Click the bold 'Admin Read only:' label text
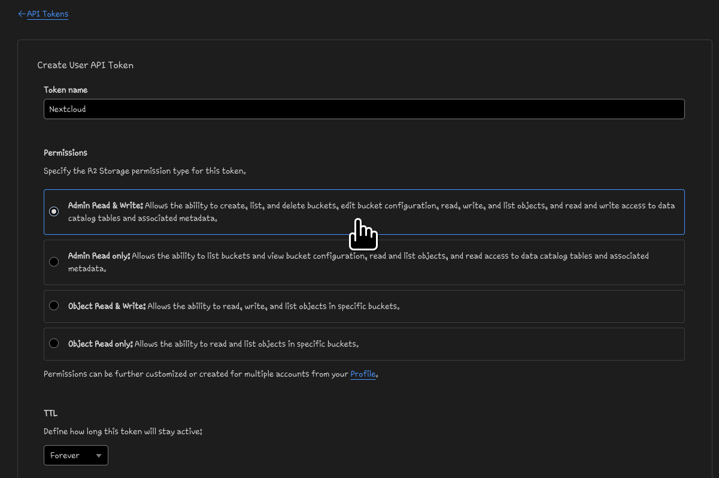 tap(99, 256)
